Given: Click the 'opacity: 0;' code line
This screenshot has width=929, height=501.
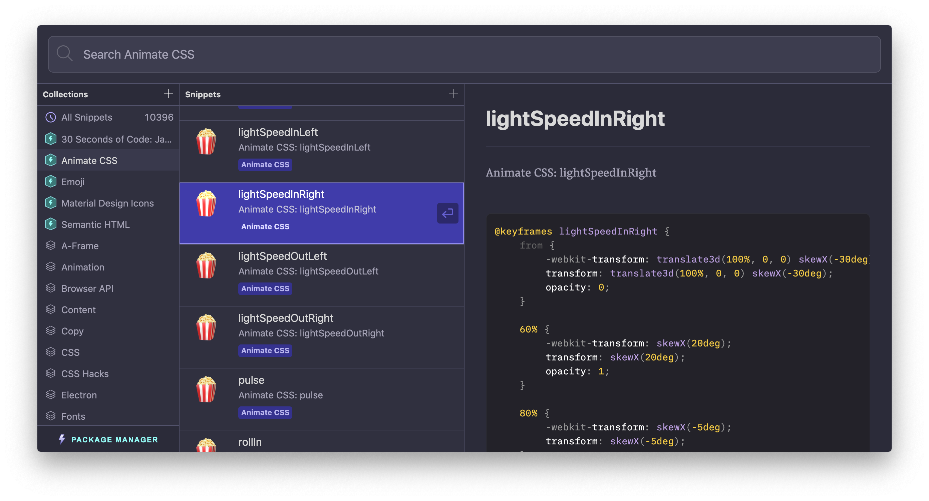Looking at the screenshot, I should point(577,287).
